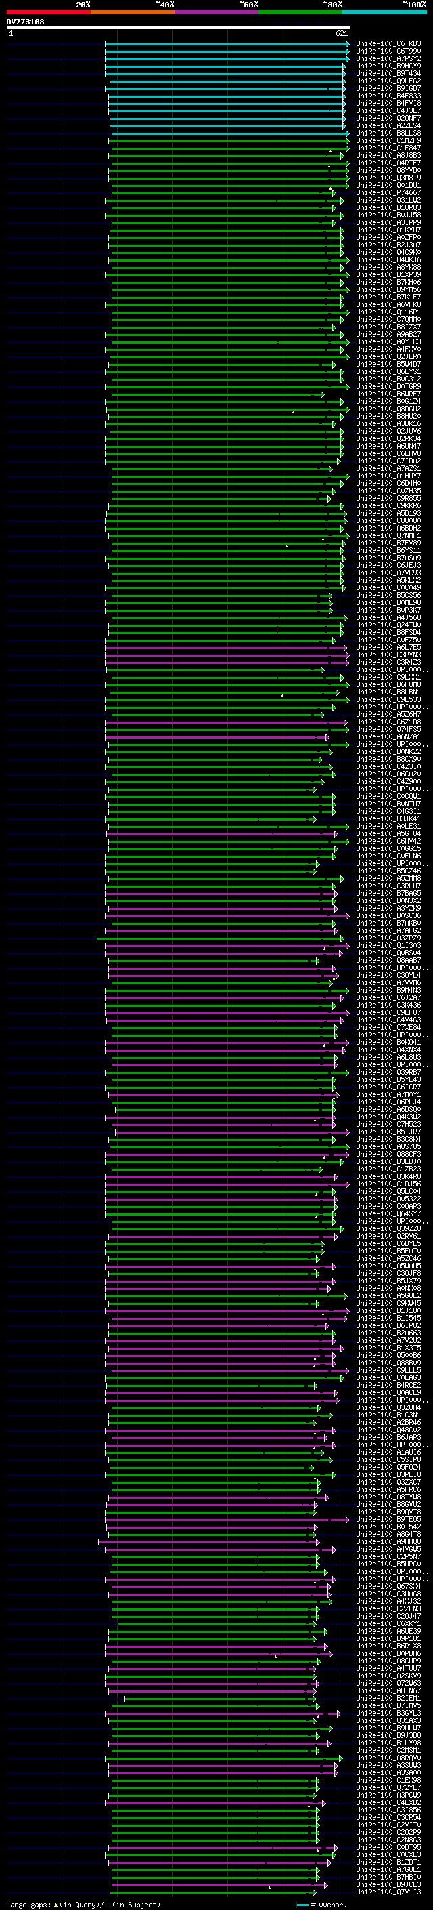
Task: Select hit label UniRef100_A6L7E5
Action: [x=388, y=647]
